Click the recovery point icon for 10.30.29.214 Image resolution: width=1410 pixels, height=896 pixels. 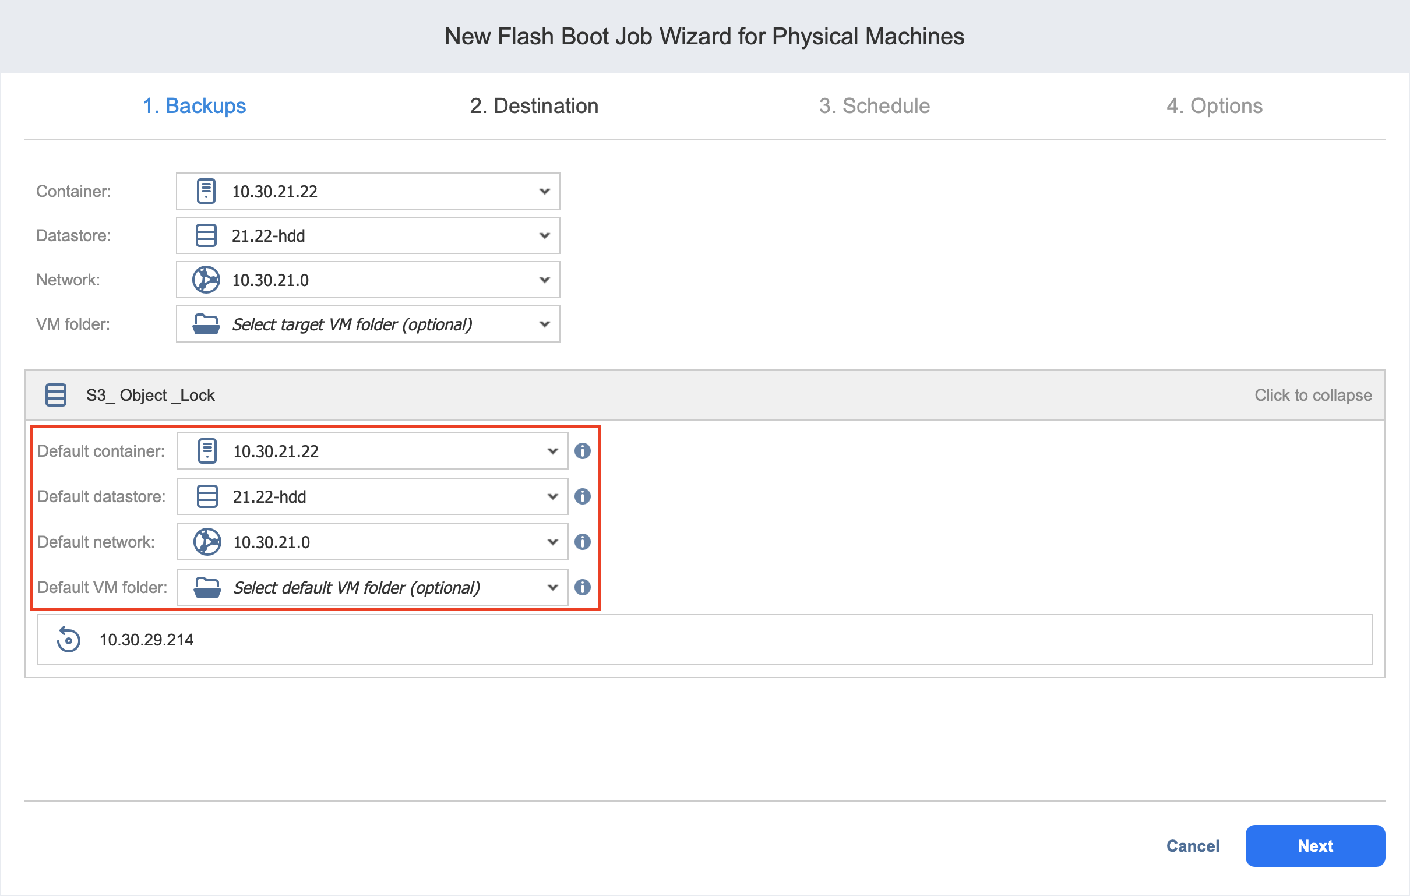69,640
